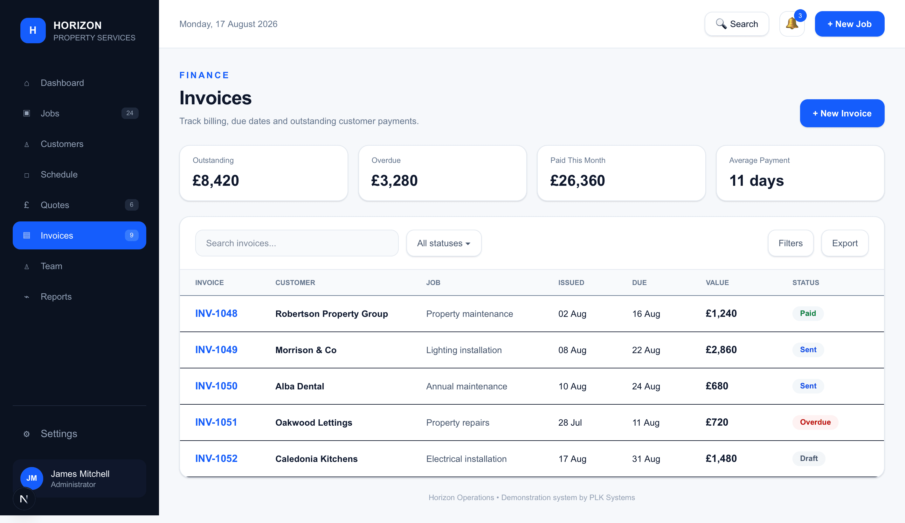Open the Team page

pyautogui.click(x=79, y=266)
